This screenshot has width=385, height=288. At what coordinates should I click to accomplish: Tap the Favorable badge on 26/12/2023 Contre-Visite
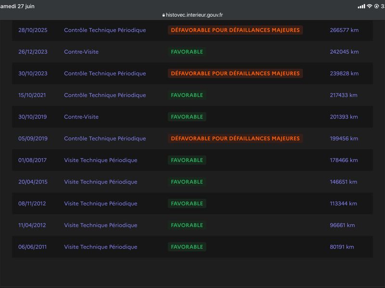click(x=187, y=52)
